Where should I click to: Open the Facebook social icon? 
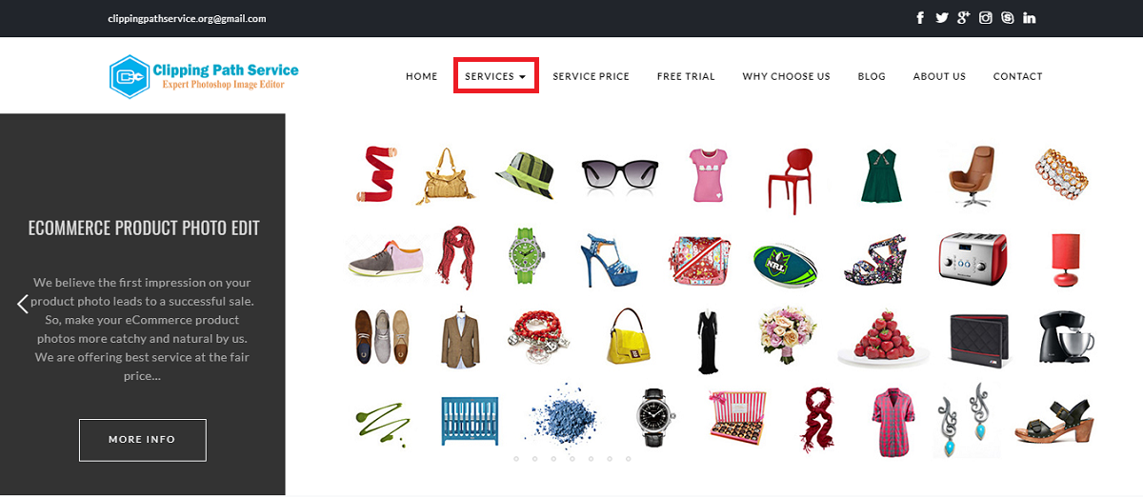coord(920,18)
